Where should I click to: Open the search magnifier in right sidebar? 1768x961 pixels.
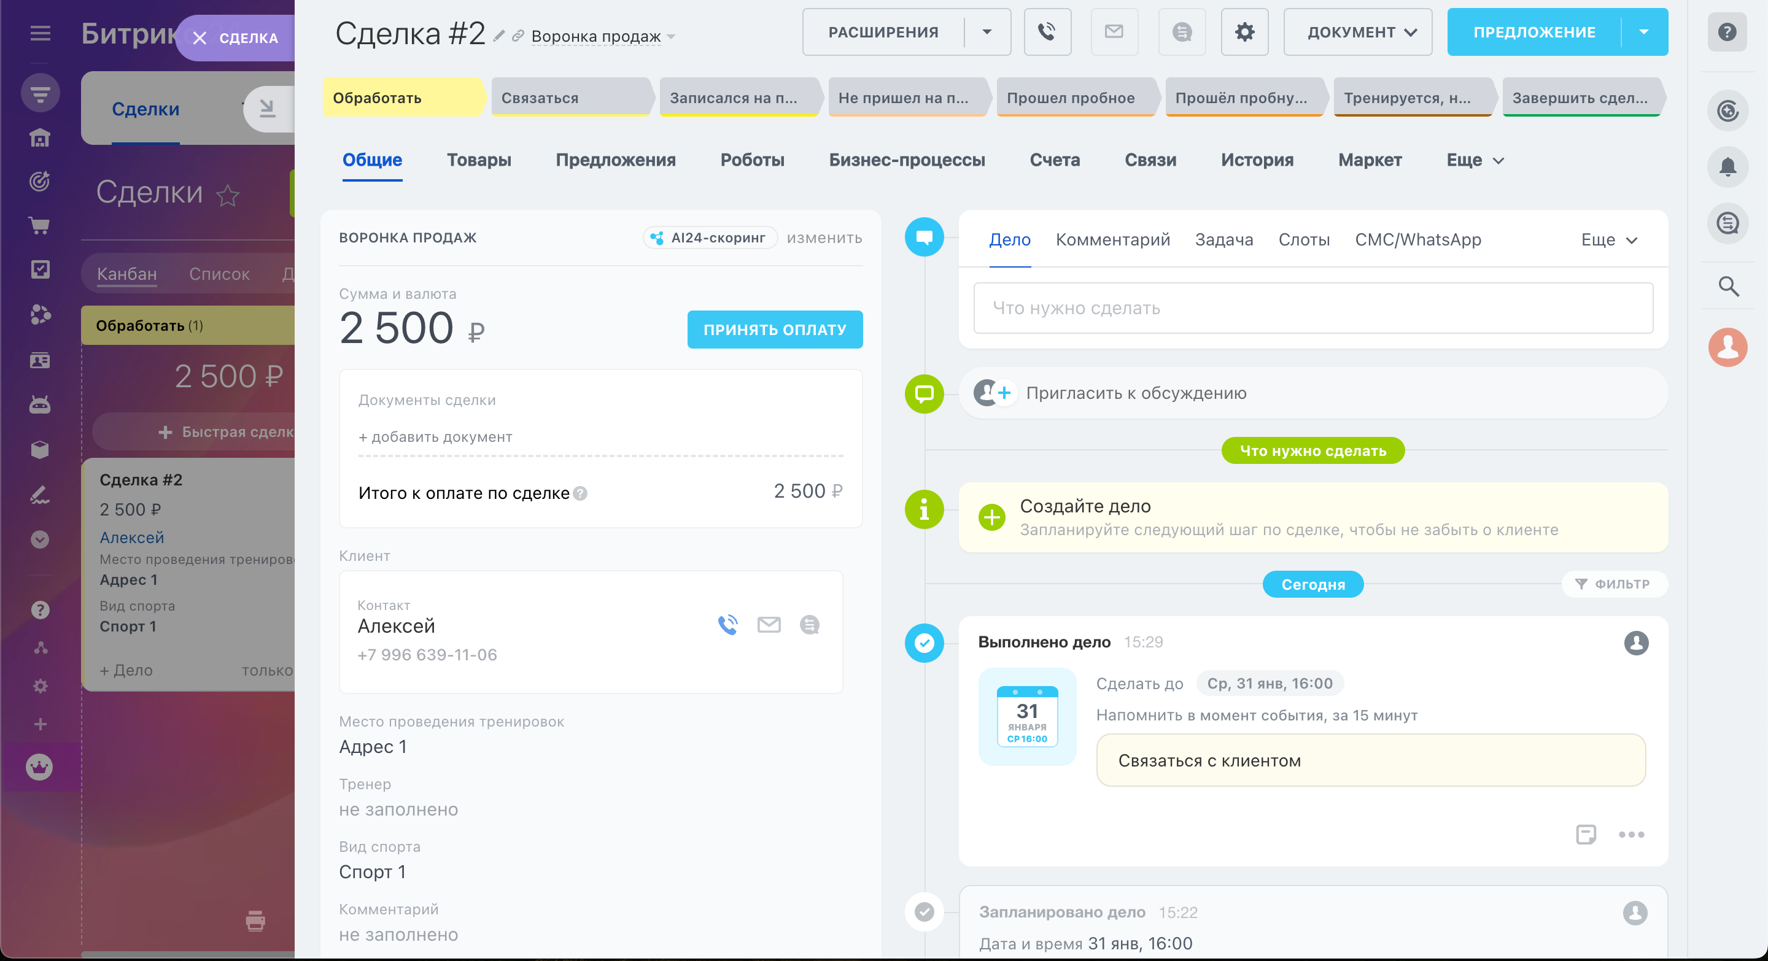coord(1727,286)
